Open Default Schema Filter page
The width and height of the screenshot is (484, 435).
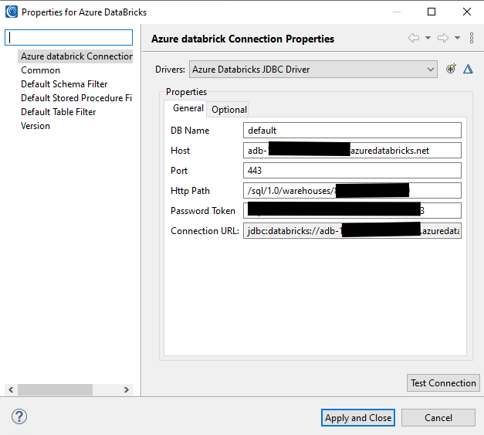click(x=64, y=84)
